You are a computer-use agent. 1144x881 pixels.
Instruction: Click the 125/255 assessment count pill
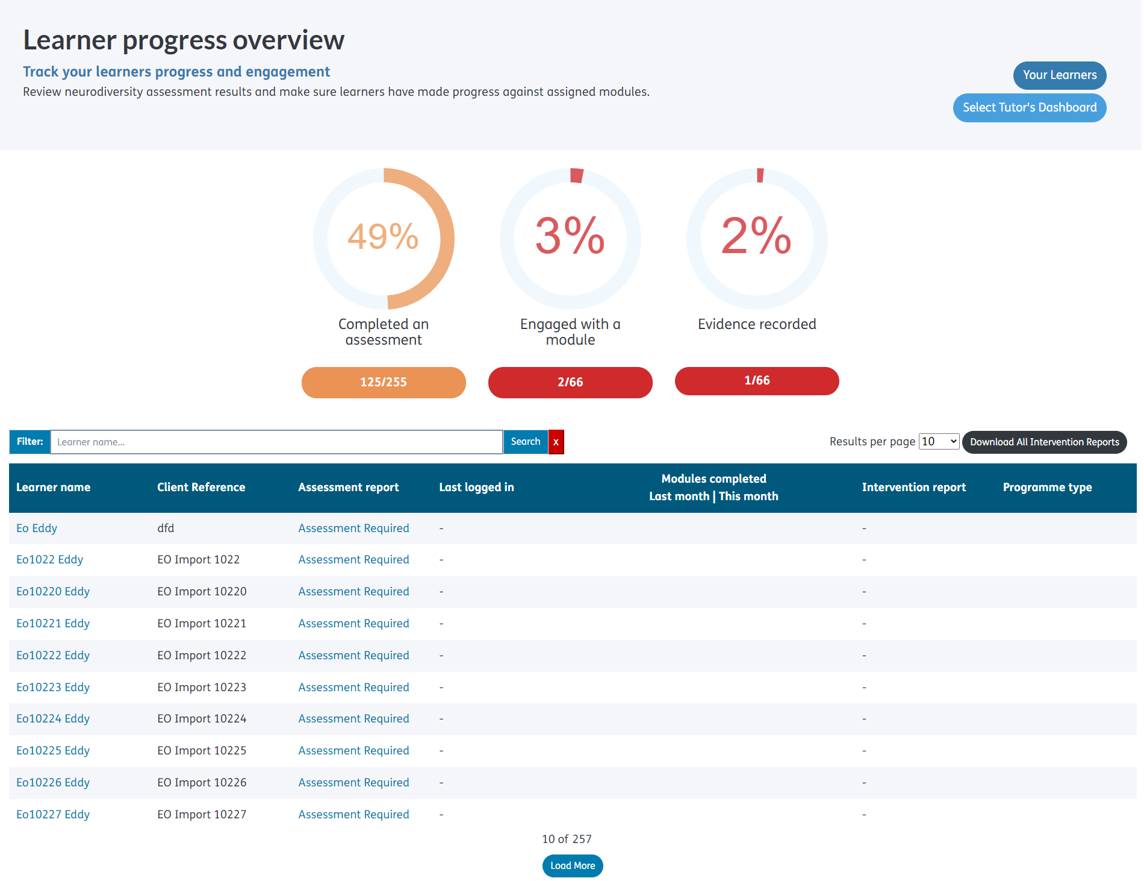(x=384, y=382)
